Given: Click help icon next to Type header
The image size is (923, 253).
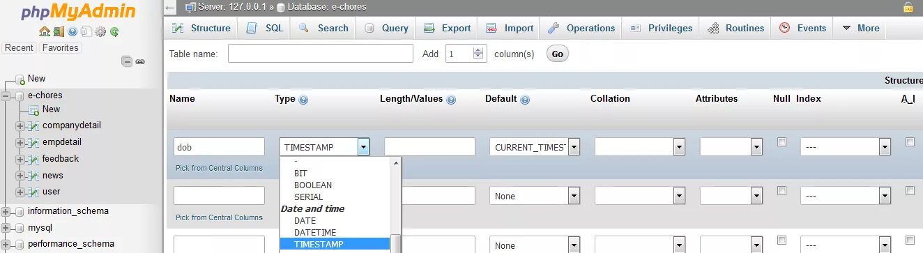Looking at the screenshot, I should [x=303, y=100].
